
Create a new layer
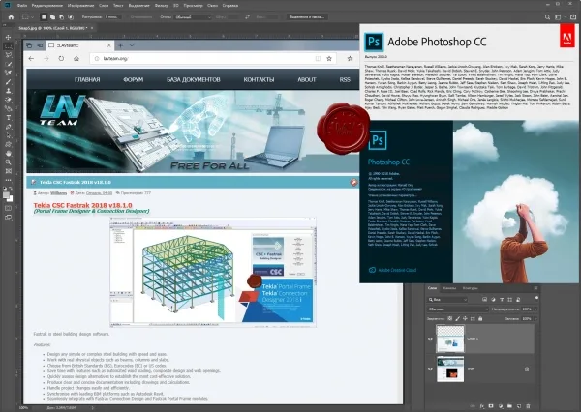(x=519, y=406)
